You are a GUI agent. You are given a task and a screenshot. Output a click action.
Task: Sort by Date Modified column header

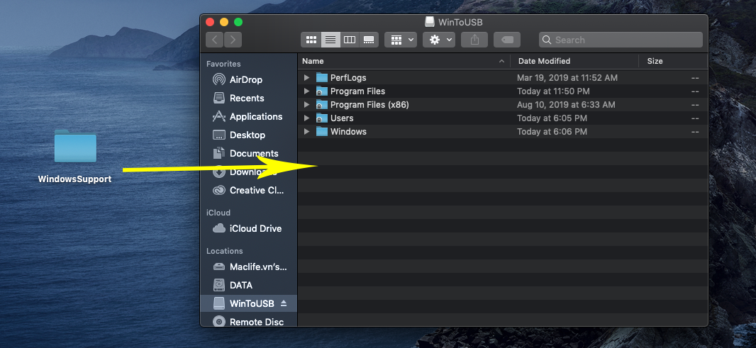tap(544, 61)
